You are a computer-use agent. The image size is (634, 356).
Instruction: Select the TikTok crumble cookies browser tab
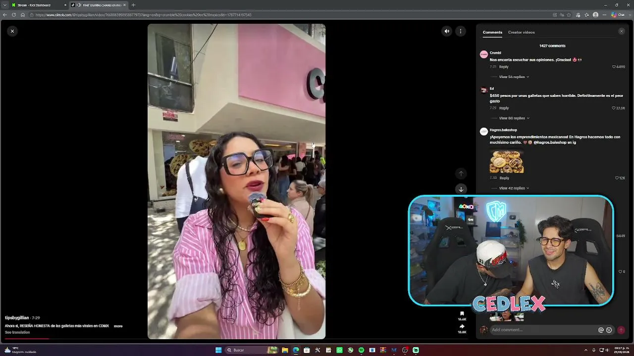98,5
